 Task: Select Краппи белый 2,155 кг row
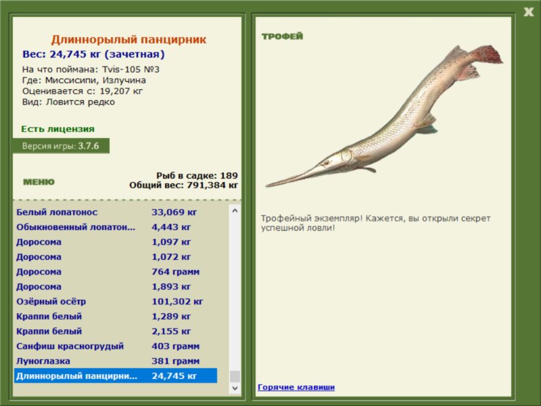click(x=116, y=331)
